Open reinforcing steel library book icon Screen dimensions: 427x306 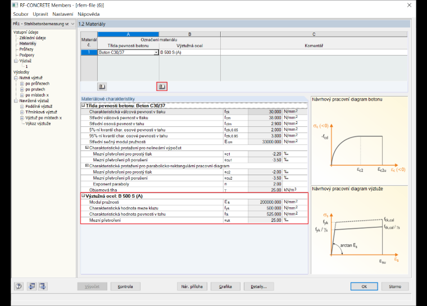[x=162, y=86]
